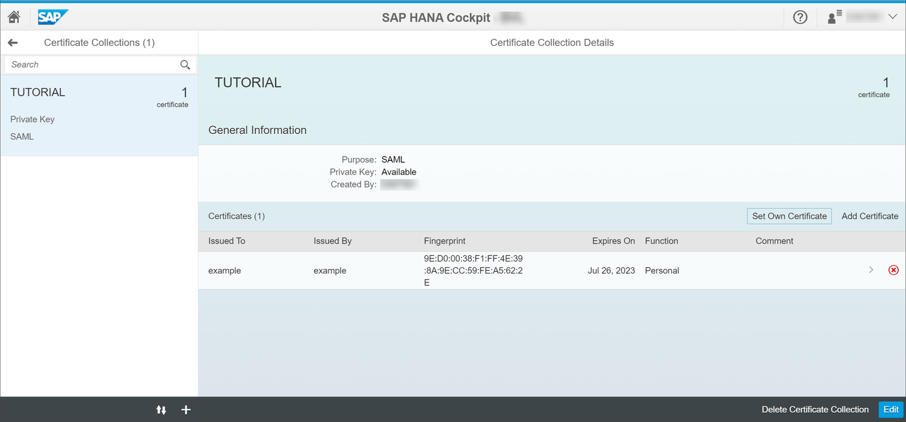Image resolution: width=906 pixels, height=422 pixels.
Task: Click the search magnifier icon
Action: [185, 65]
